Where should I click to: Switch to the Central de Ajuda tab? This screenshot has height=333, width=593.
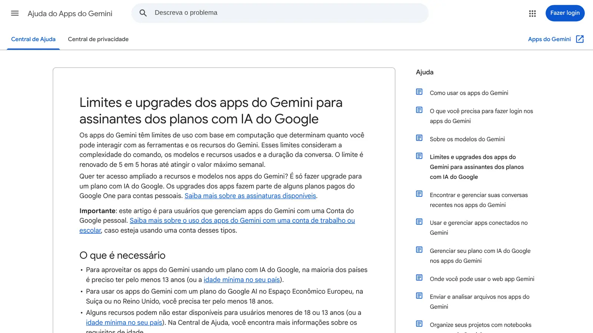pos(33,39)
